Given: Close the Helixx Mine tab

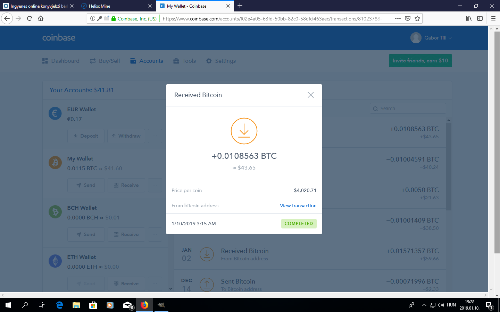Looking at the screenshot, I should click(x=150, y=6).
